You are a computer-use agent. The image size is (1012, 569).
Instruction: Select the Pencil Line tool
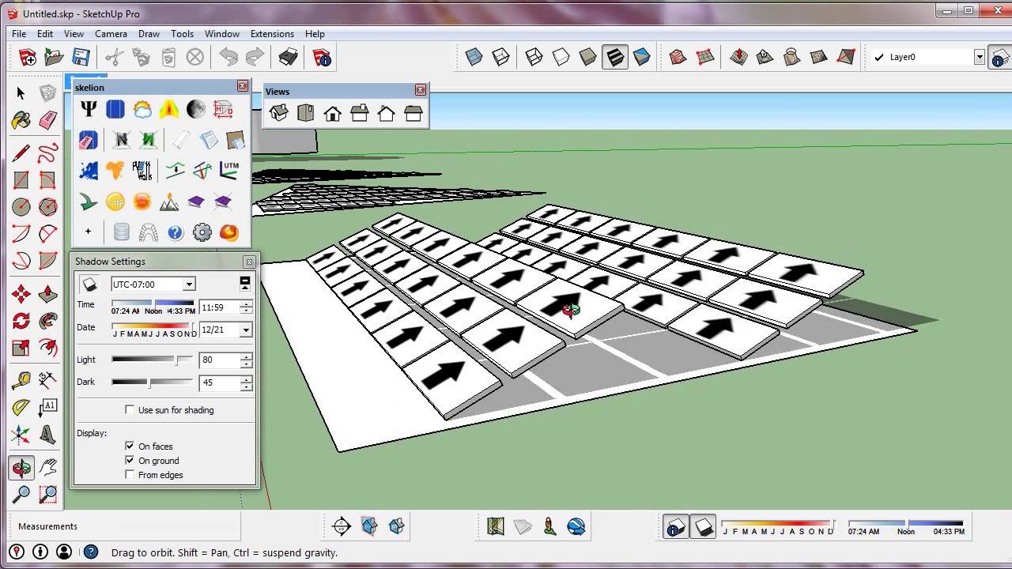[x=21, y=153]
